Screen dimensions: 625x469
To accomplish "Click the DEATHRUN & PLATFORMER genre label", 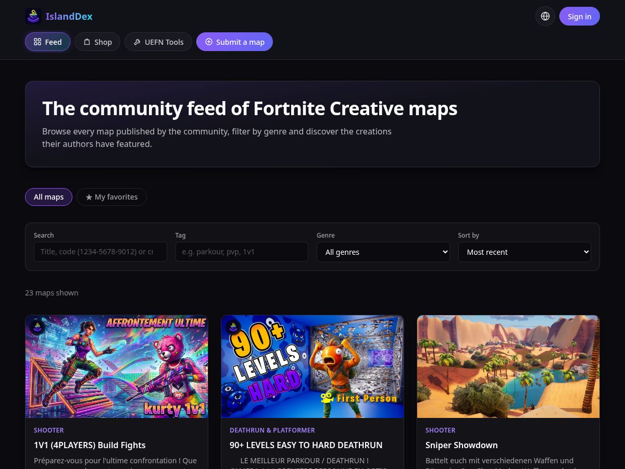I will (272, 430).
